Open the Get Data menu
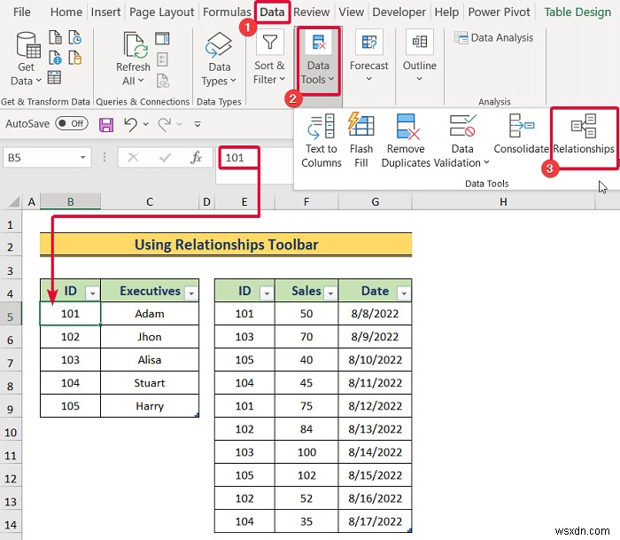Screen dimensions: 620x540 [x=26, y=59]
